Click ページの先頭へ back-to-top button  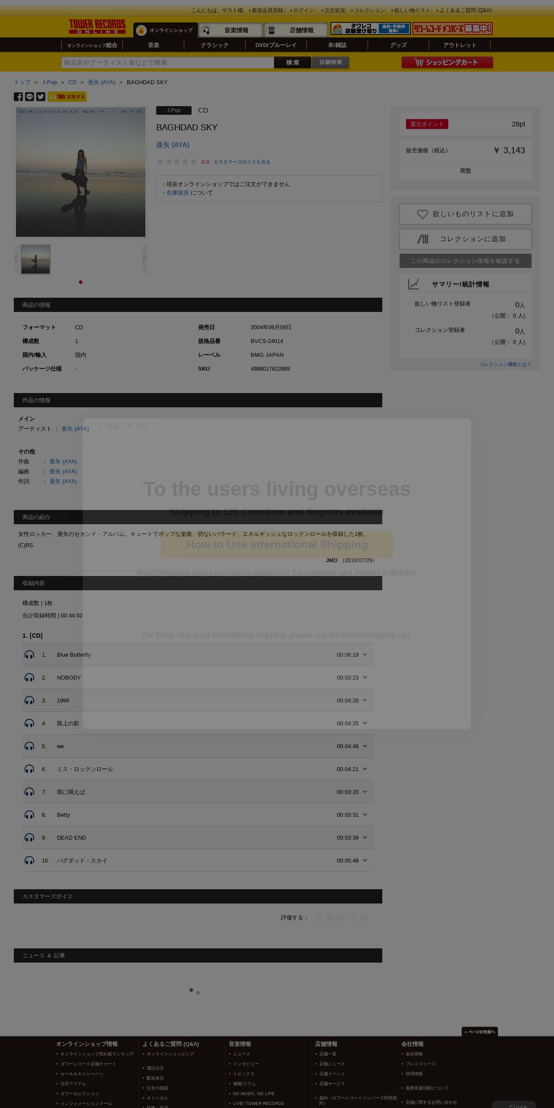[x=480, y=1032]
